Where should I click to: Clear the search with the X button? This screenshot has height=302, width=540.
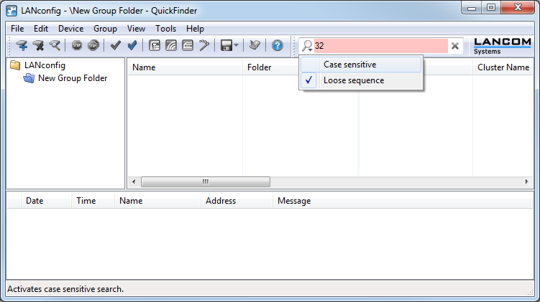(455, 46)
